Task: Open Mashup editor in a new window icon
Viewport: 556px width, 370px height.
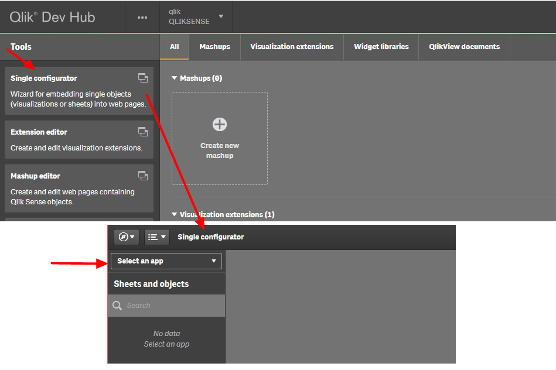Action: tap(143, 176)
